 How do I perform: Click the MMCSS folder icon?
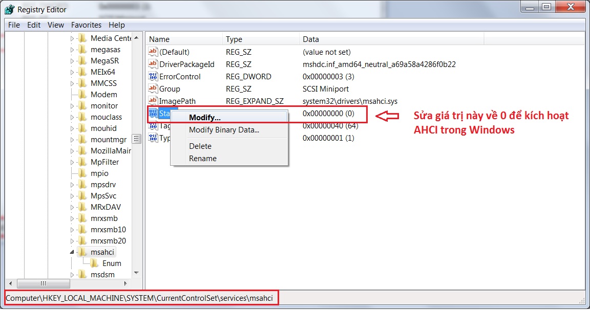coord(82,83)
